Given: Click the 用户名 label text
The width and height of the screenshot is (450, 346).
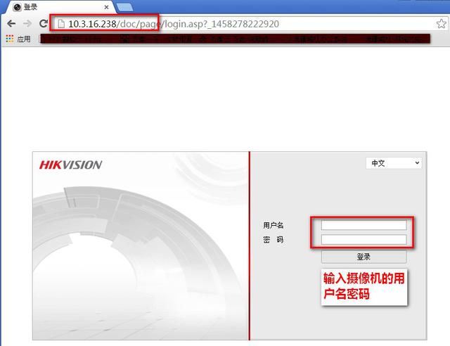Looking at the screenshot, I should (x=274, y=225).
